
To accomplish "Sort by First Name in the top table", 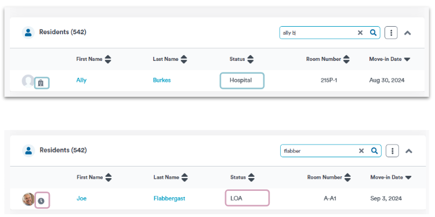I will click(x=94, y=59).
